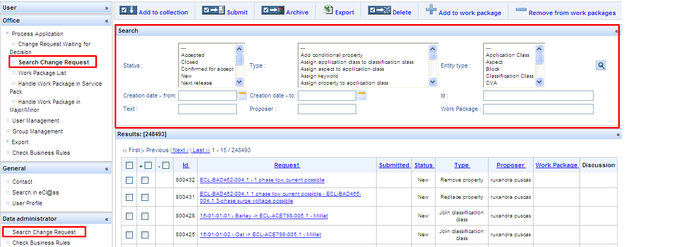
Task: Click the magnifier search icon
Action: click(601, 65)
